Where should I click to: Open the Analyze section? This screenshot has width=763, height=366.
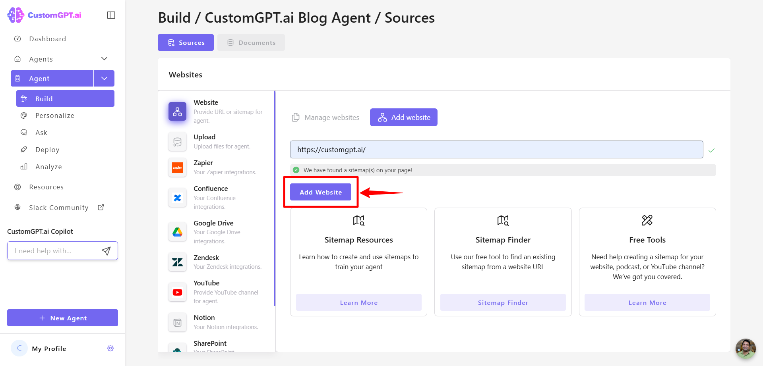click(48, 167)
